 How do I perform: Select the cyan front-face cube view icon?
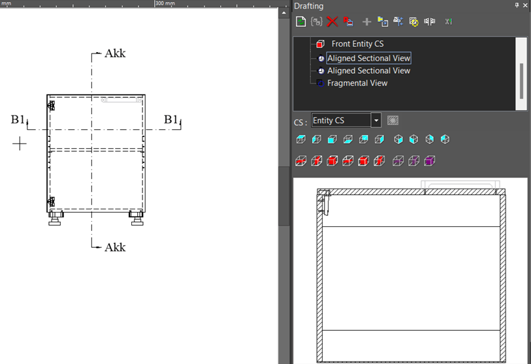(332, 140)
